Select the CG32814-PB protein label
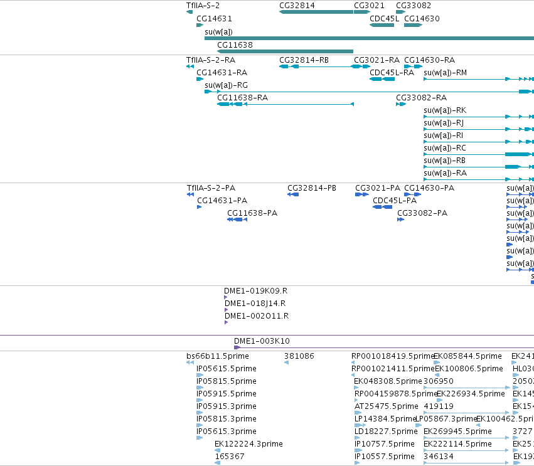The width and height of the screenshot is (534, 466). (x=312, y=188)
